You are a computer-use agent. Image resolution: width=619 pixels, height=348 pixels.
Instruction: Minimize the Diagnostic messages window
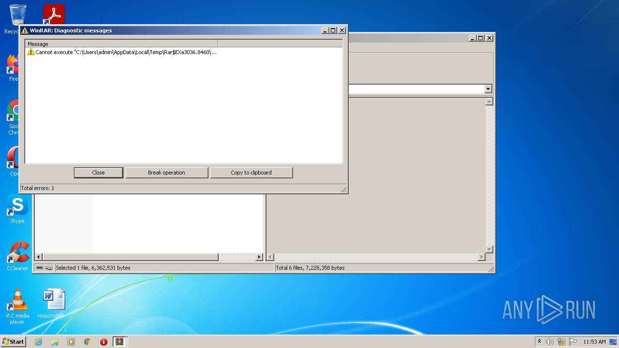[x=325, y=30]
